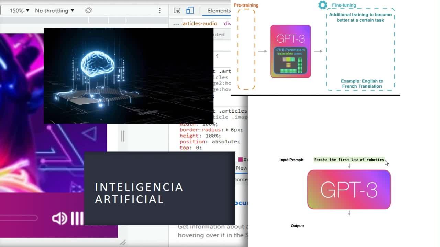Click the articles-audio breadcrumb

pyautogui.click(x=200, y=23)
